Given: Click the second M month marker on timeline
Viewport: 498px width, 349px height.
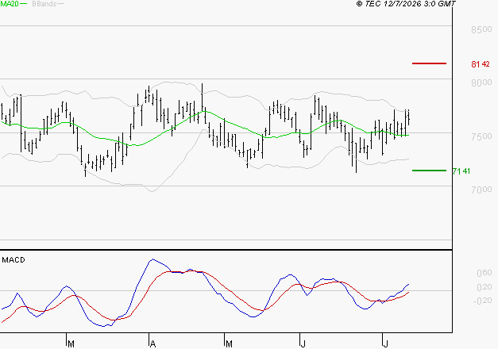Looking at the screenshot, I should click(x=229, y=344).
